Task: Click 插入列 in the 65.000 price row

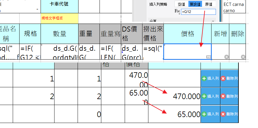Action: [x=210, y=114]
